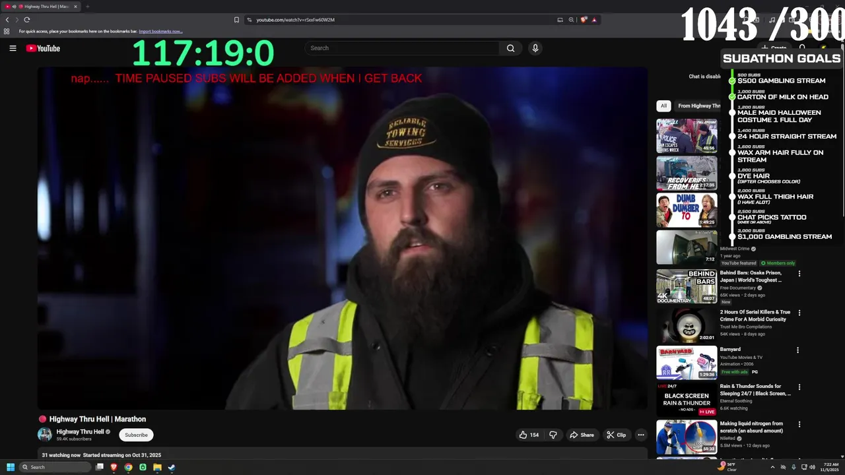Viewport: 845px width, 475px height.
Task: Click the video player showing the bearded man
Action: (x=343, y=238)
